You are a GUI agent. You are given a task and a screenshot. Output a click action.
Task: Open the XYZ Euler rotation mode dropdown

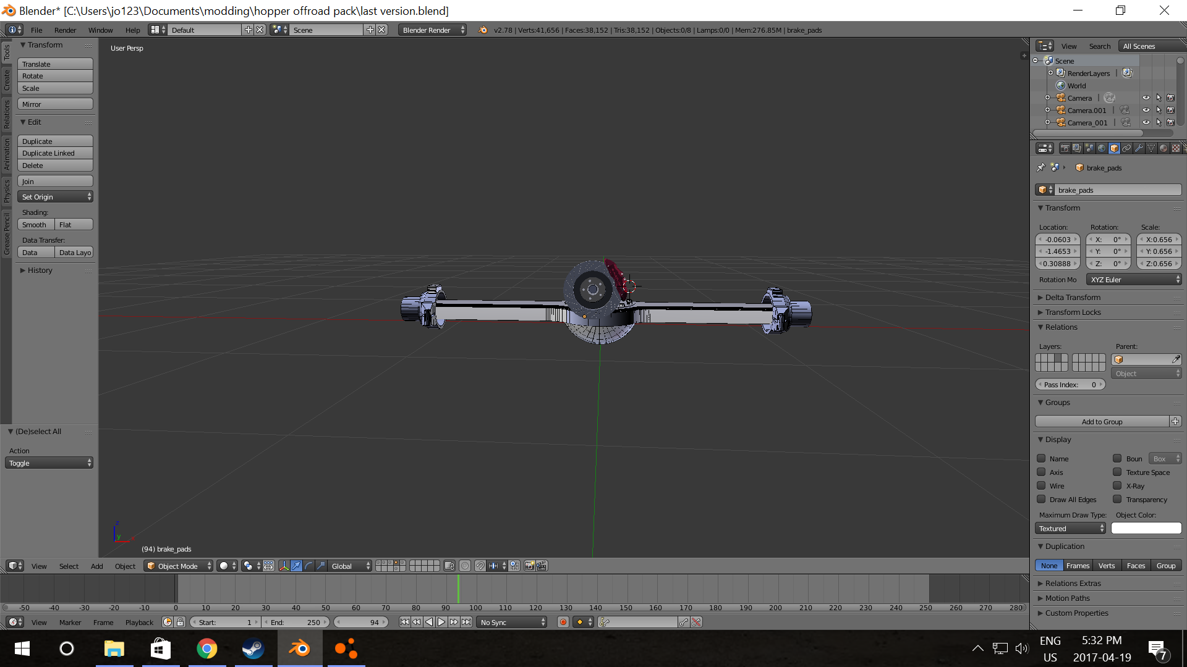(1134, 279)
